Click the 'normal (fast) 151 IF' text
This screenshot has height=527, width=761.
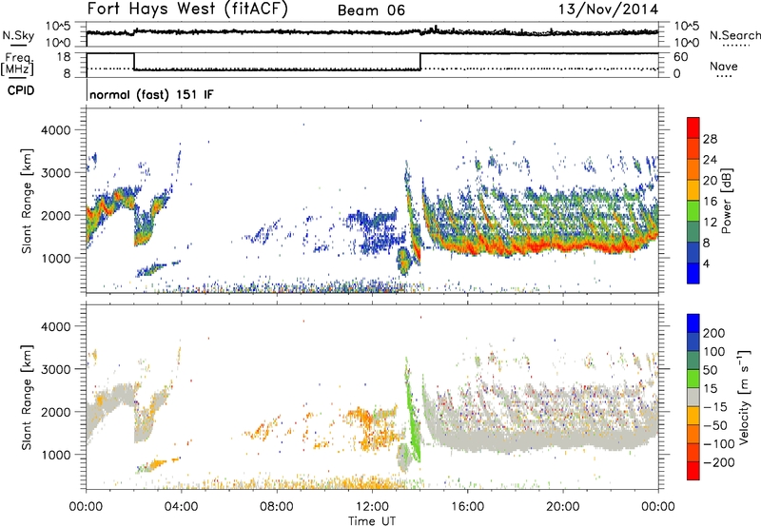pos(151,94)
